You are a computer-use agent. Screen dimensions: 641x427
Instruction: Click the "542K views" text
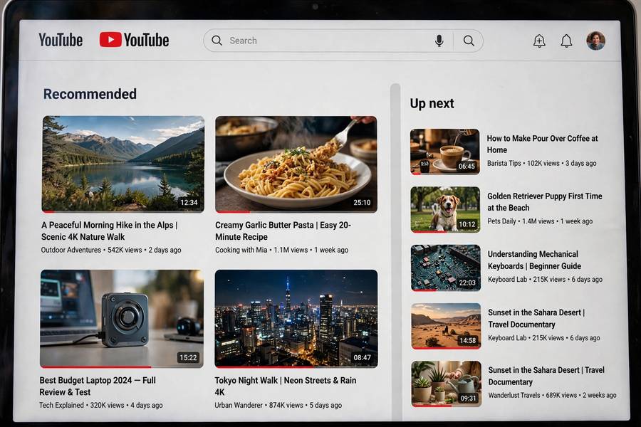(x=125, y=250)
